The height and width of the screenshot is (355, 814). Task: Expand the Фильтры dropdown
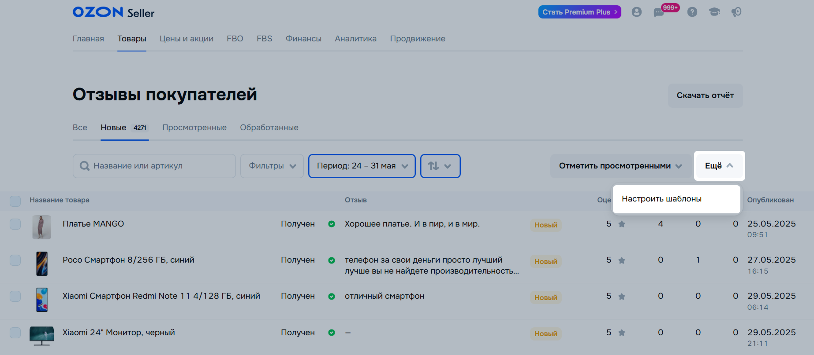point(272,166)
